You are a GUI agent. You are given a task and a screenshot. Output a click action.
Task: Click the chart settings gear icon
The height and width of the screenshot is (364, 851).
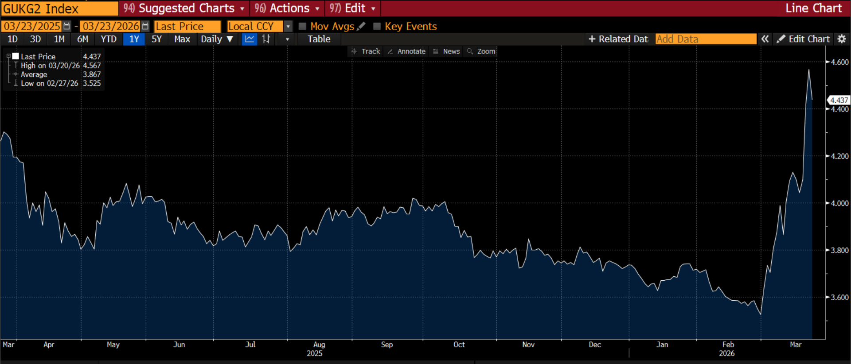tap(842, 39)
